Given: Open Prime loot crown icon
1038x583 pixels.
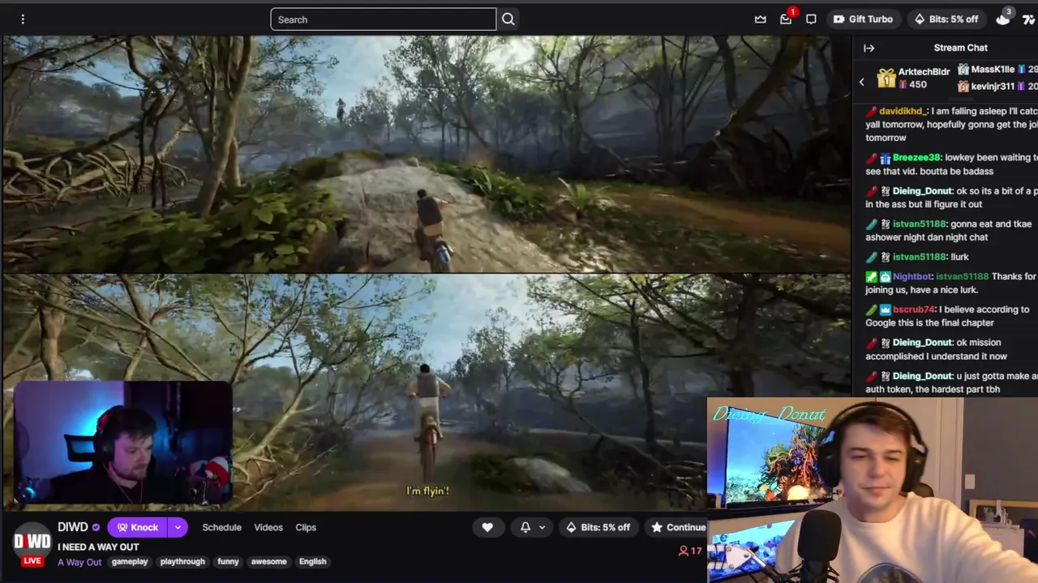Looking at the screenshot, I should click(761, 19).
